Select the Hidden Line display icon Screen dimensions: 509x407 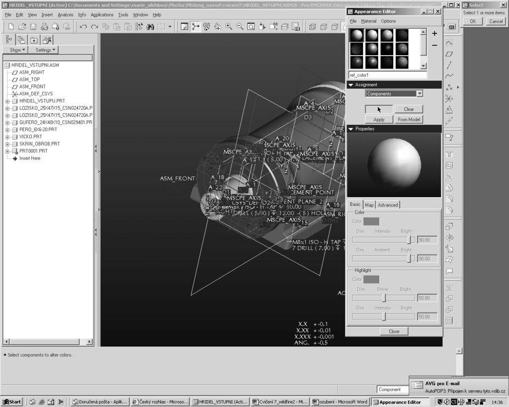(324, 27)
